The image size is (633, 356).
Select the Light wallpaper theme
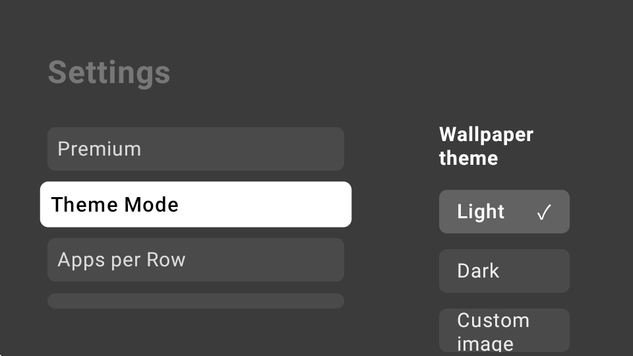tap(504, 212)
